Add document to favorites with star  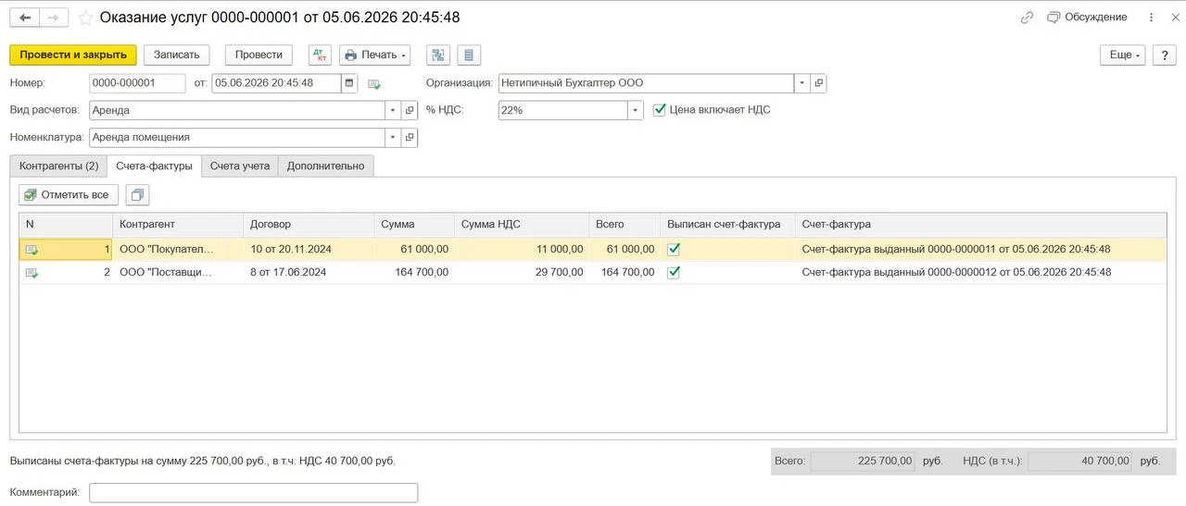[x=85, y=18]
